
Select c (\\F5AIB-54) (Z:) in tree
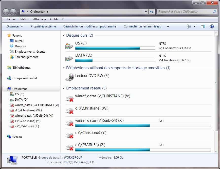coord(27,126)
